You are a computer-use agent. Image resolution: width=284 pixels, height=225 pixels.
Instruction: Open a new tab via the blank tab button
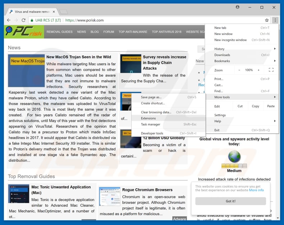click(64, 12)
